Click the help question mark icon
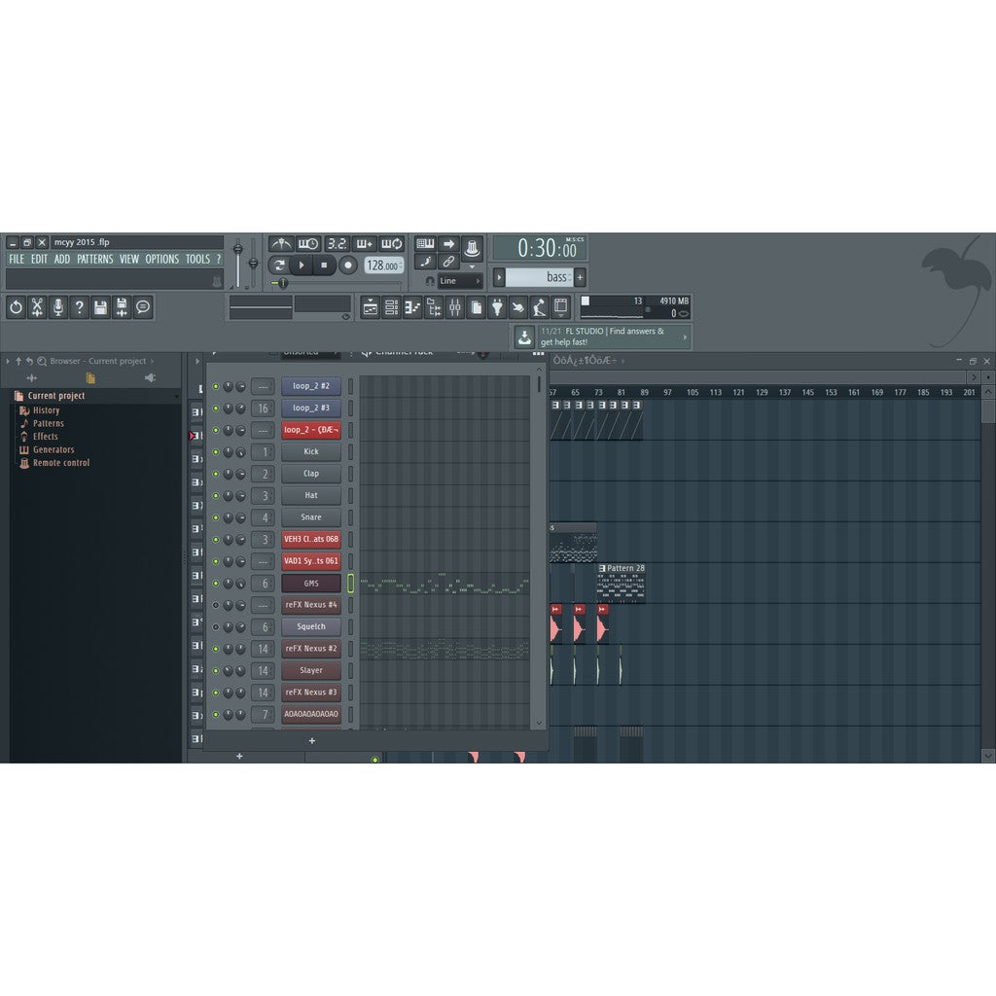 click(80, 307)
